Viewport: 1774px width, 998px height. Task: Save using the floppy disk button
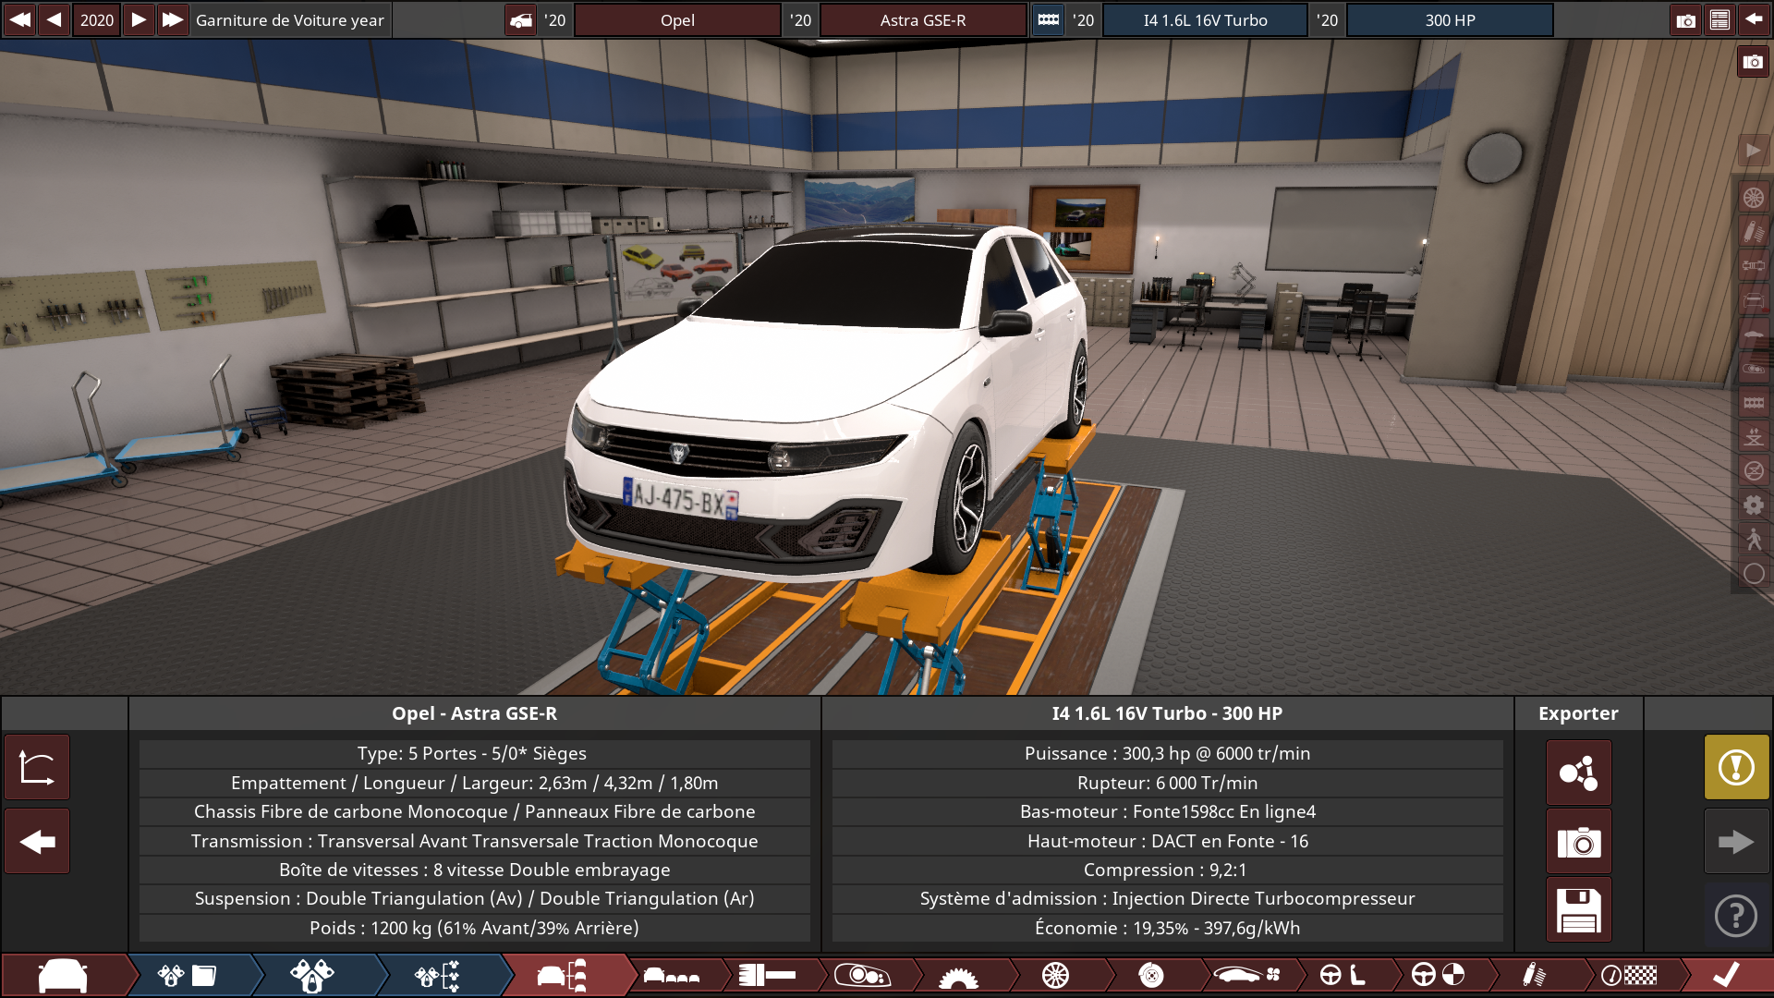click(1578, 910)
